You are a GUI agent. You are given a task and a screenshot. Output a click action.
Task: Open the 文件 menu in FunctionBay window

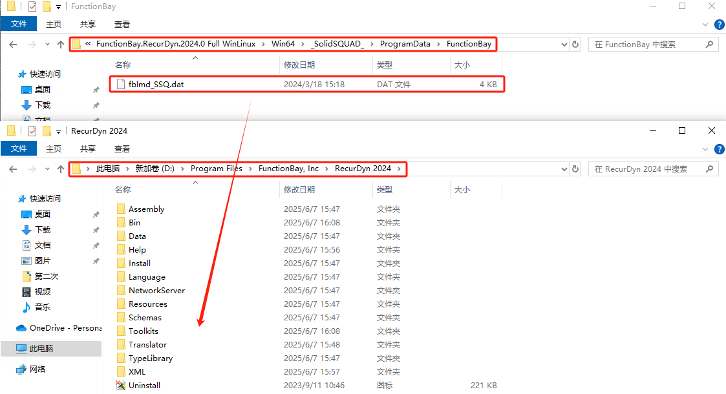pyautogui.click(x=19, y=24)
